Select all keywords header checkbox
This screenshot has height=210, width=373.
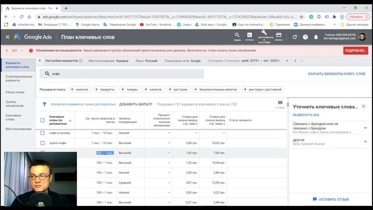pyautogui.click(x=43, y=120)
